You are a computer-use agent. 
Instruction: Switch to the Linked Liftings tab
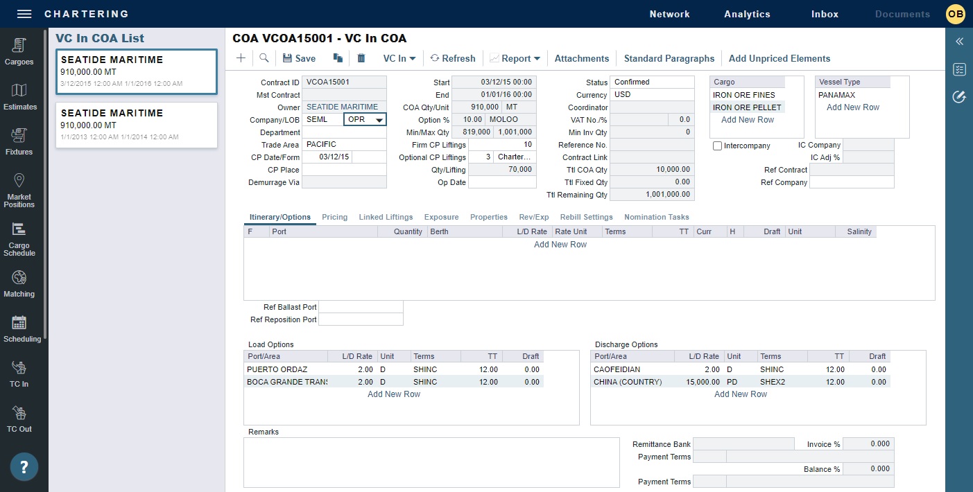coord(386,217)
